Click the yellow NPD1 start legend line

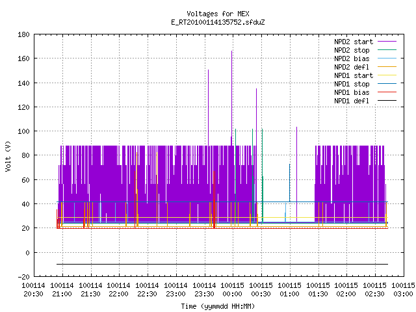[x=387, y=75]
